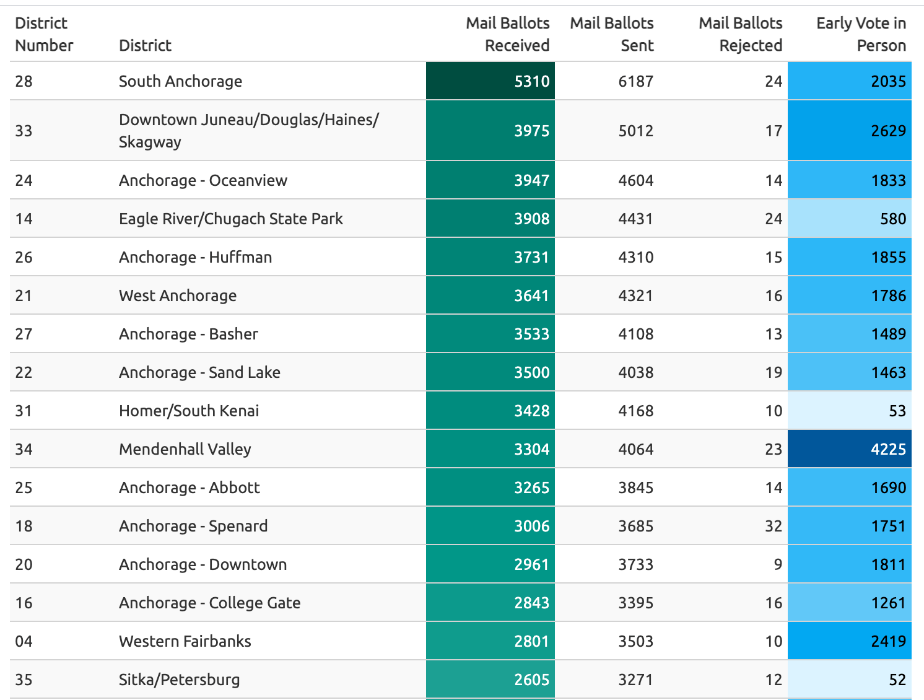Click district number 35
This screenshot has width=924, height=700.
click(x=24, y=680)
